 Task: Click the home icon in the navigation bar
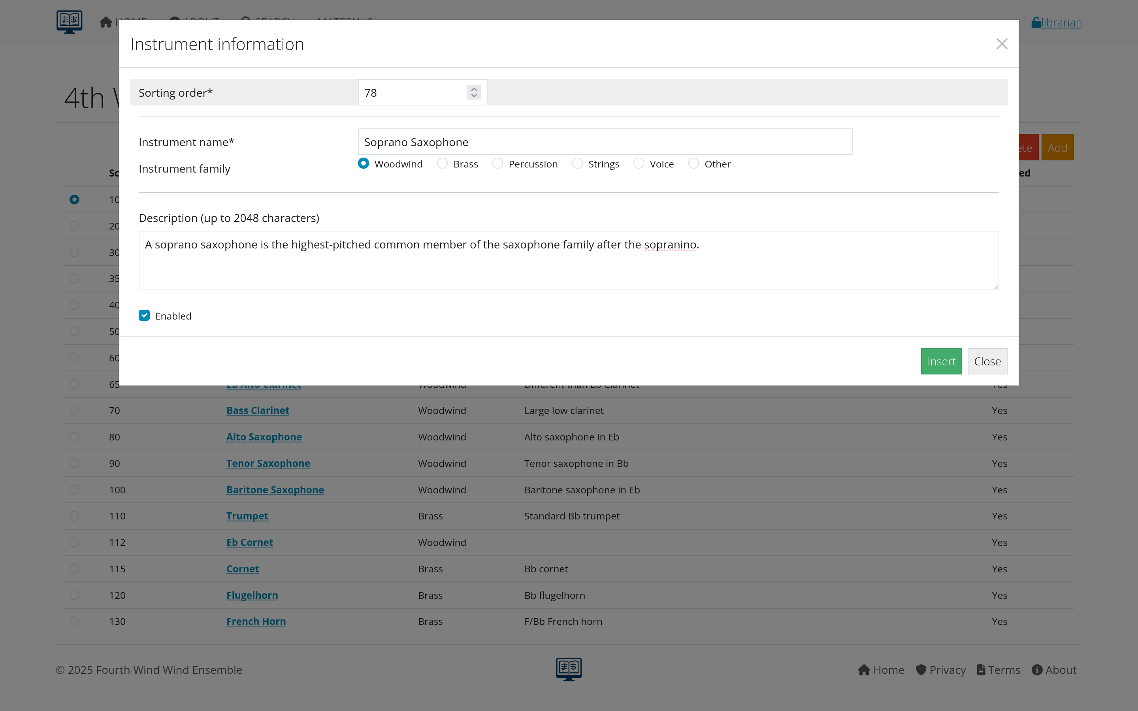click(x=106, y=21)
